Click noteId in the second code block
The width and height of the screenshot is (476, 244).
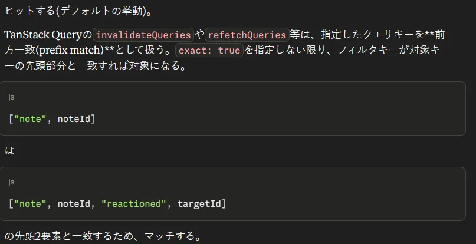(x=74, y=204)
